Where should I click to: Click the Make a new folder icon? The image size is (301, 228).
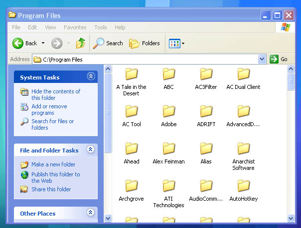pyautogui.click(x=24, y=164)
